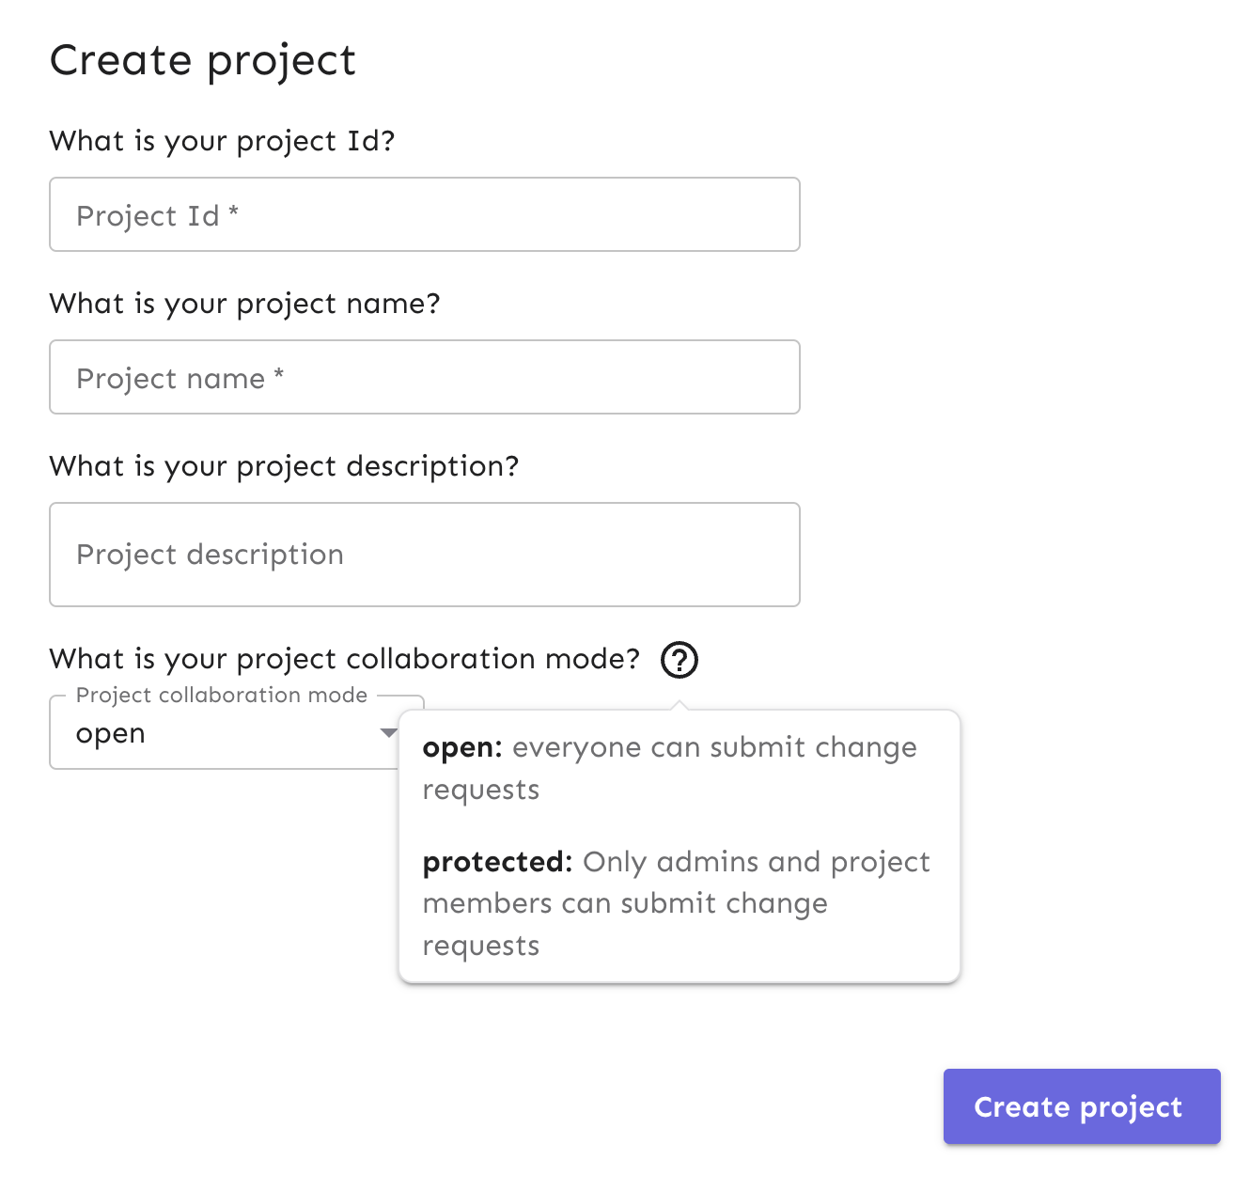Click the small "Project collaboration mode" floating label
Viewport: 1250px width, 1190px height.
tap(222, 696)
